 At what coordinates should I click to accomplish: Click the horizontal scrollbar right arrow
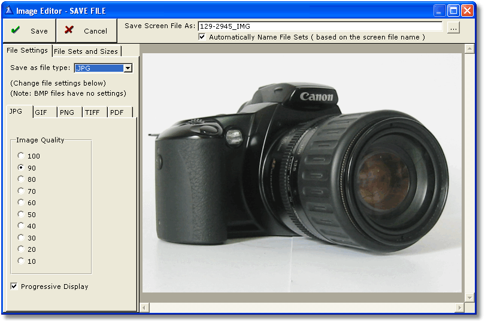click(x=460, y=308)
